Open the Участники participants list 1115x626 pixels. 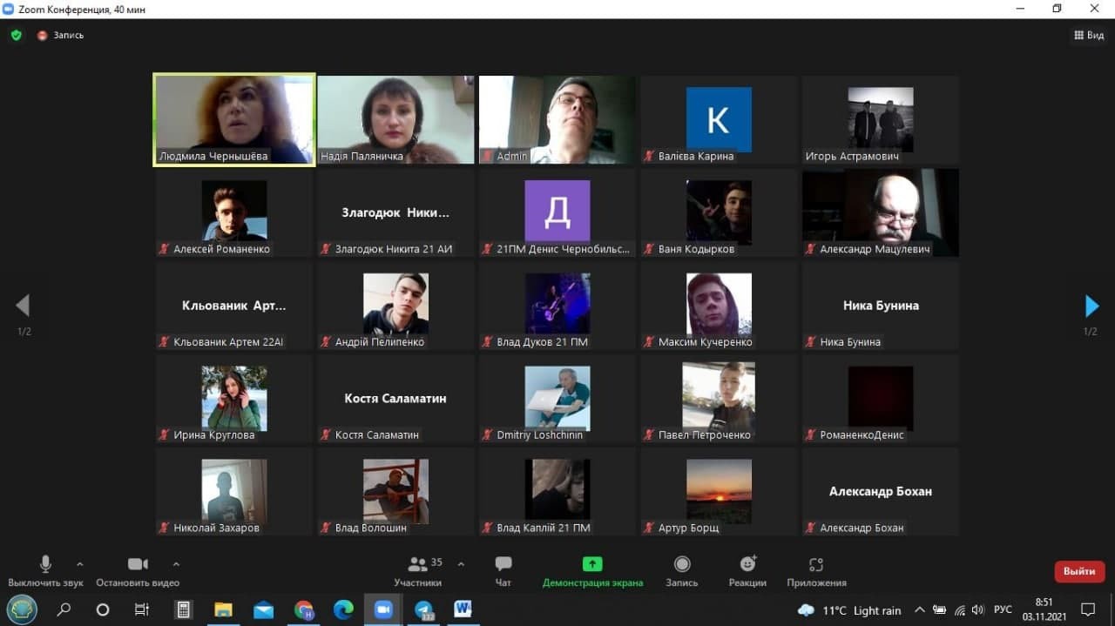[418, 570]
